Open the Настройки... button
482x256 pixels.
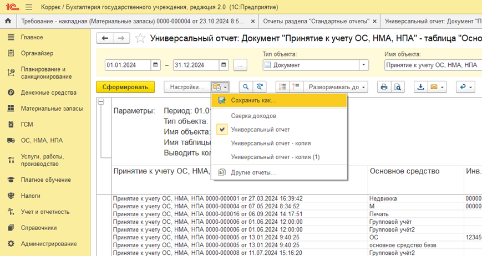pyautogui.click(x=187, y=87)
